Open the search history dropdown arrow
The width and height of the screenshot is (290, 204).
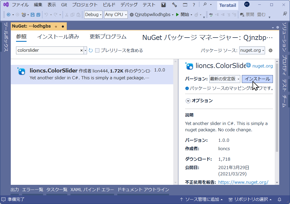(85, 50)
